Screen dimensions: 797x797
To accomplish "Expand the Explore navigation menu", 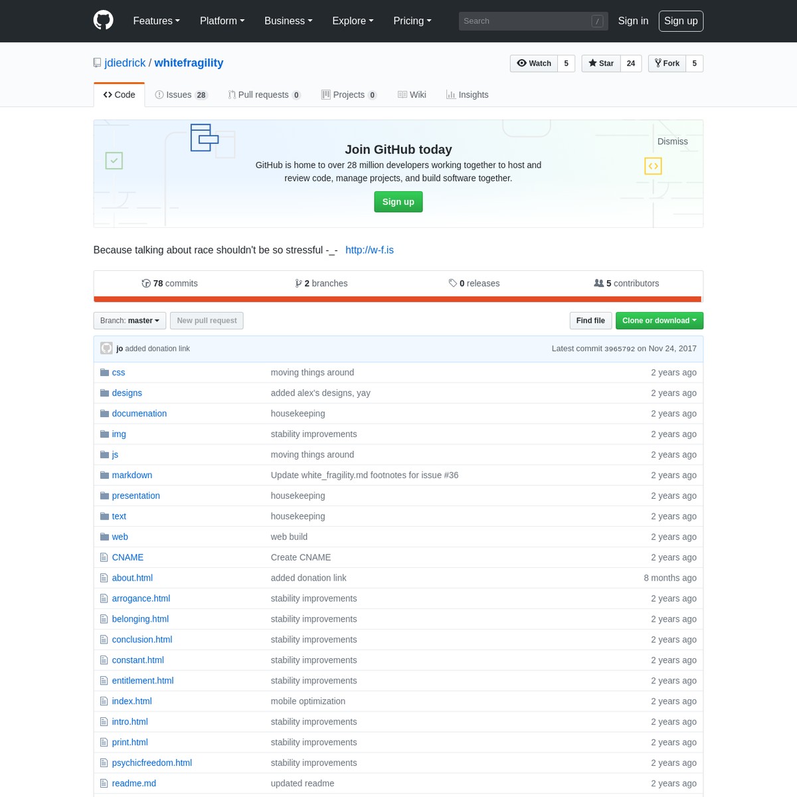I will (x=353, y=21).
